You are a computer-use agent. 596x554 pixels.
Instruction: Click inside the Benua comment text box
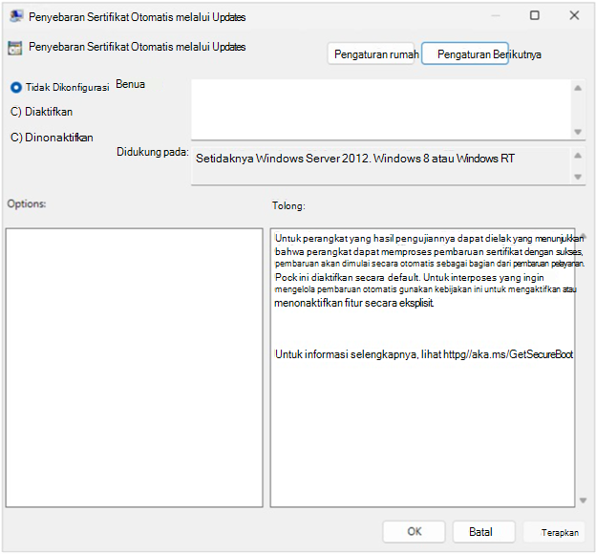click(381, 110)
